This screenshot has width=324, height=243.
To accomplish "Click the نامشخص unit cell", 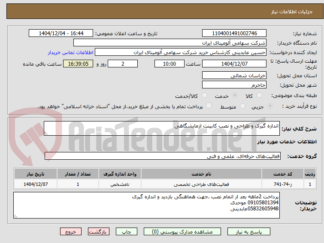I will (120, 184).
